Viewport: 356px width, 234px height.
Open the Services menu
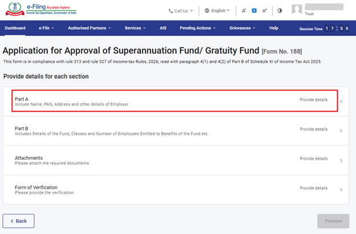[x=135, y=28]
